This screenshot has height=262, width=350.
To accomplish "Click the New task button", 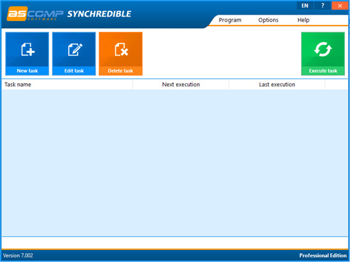I will [27, 53].
